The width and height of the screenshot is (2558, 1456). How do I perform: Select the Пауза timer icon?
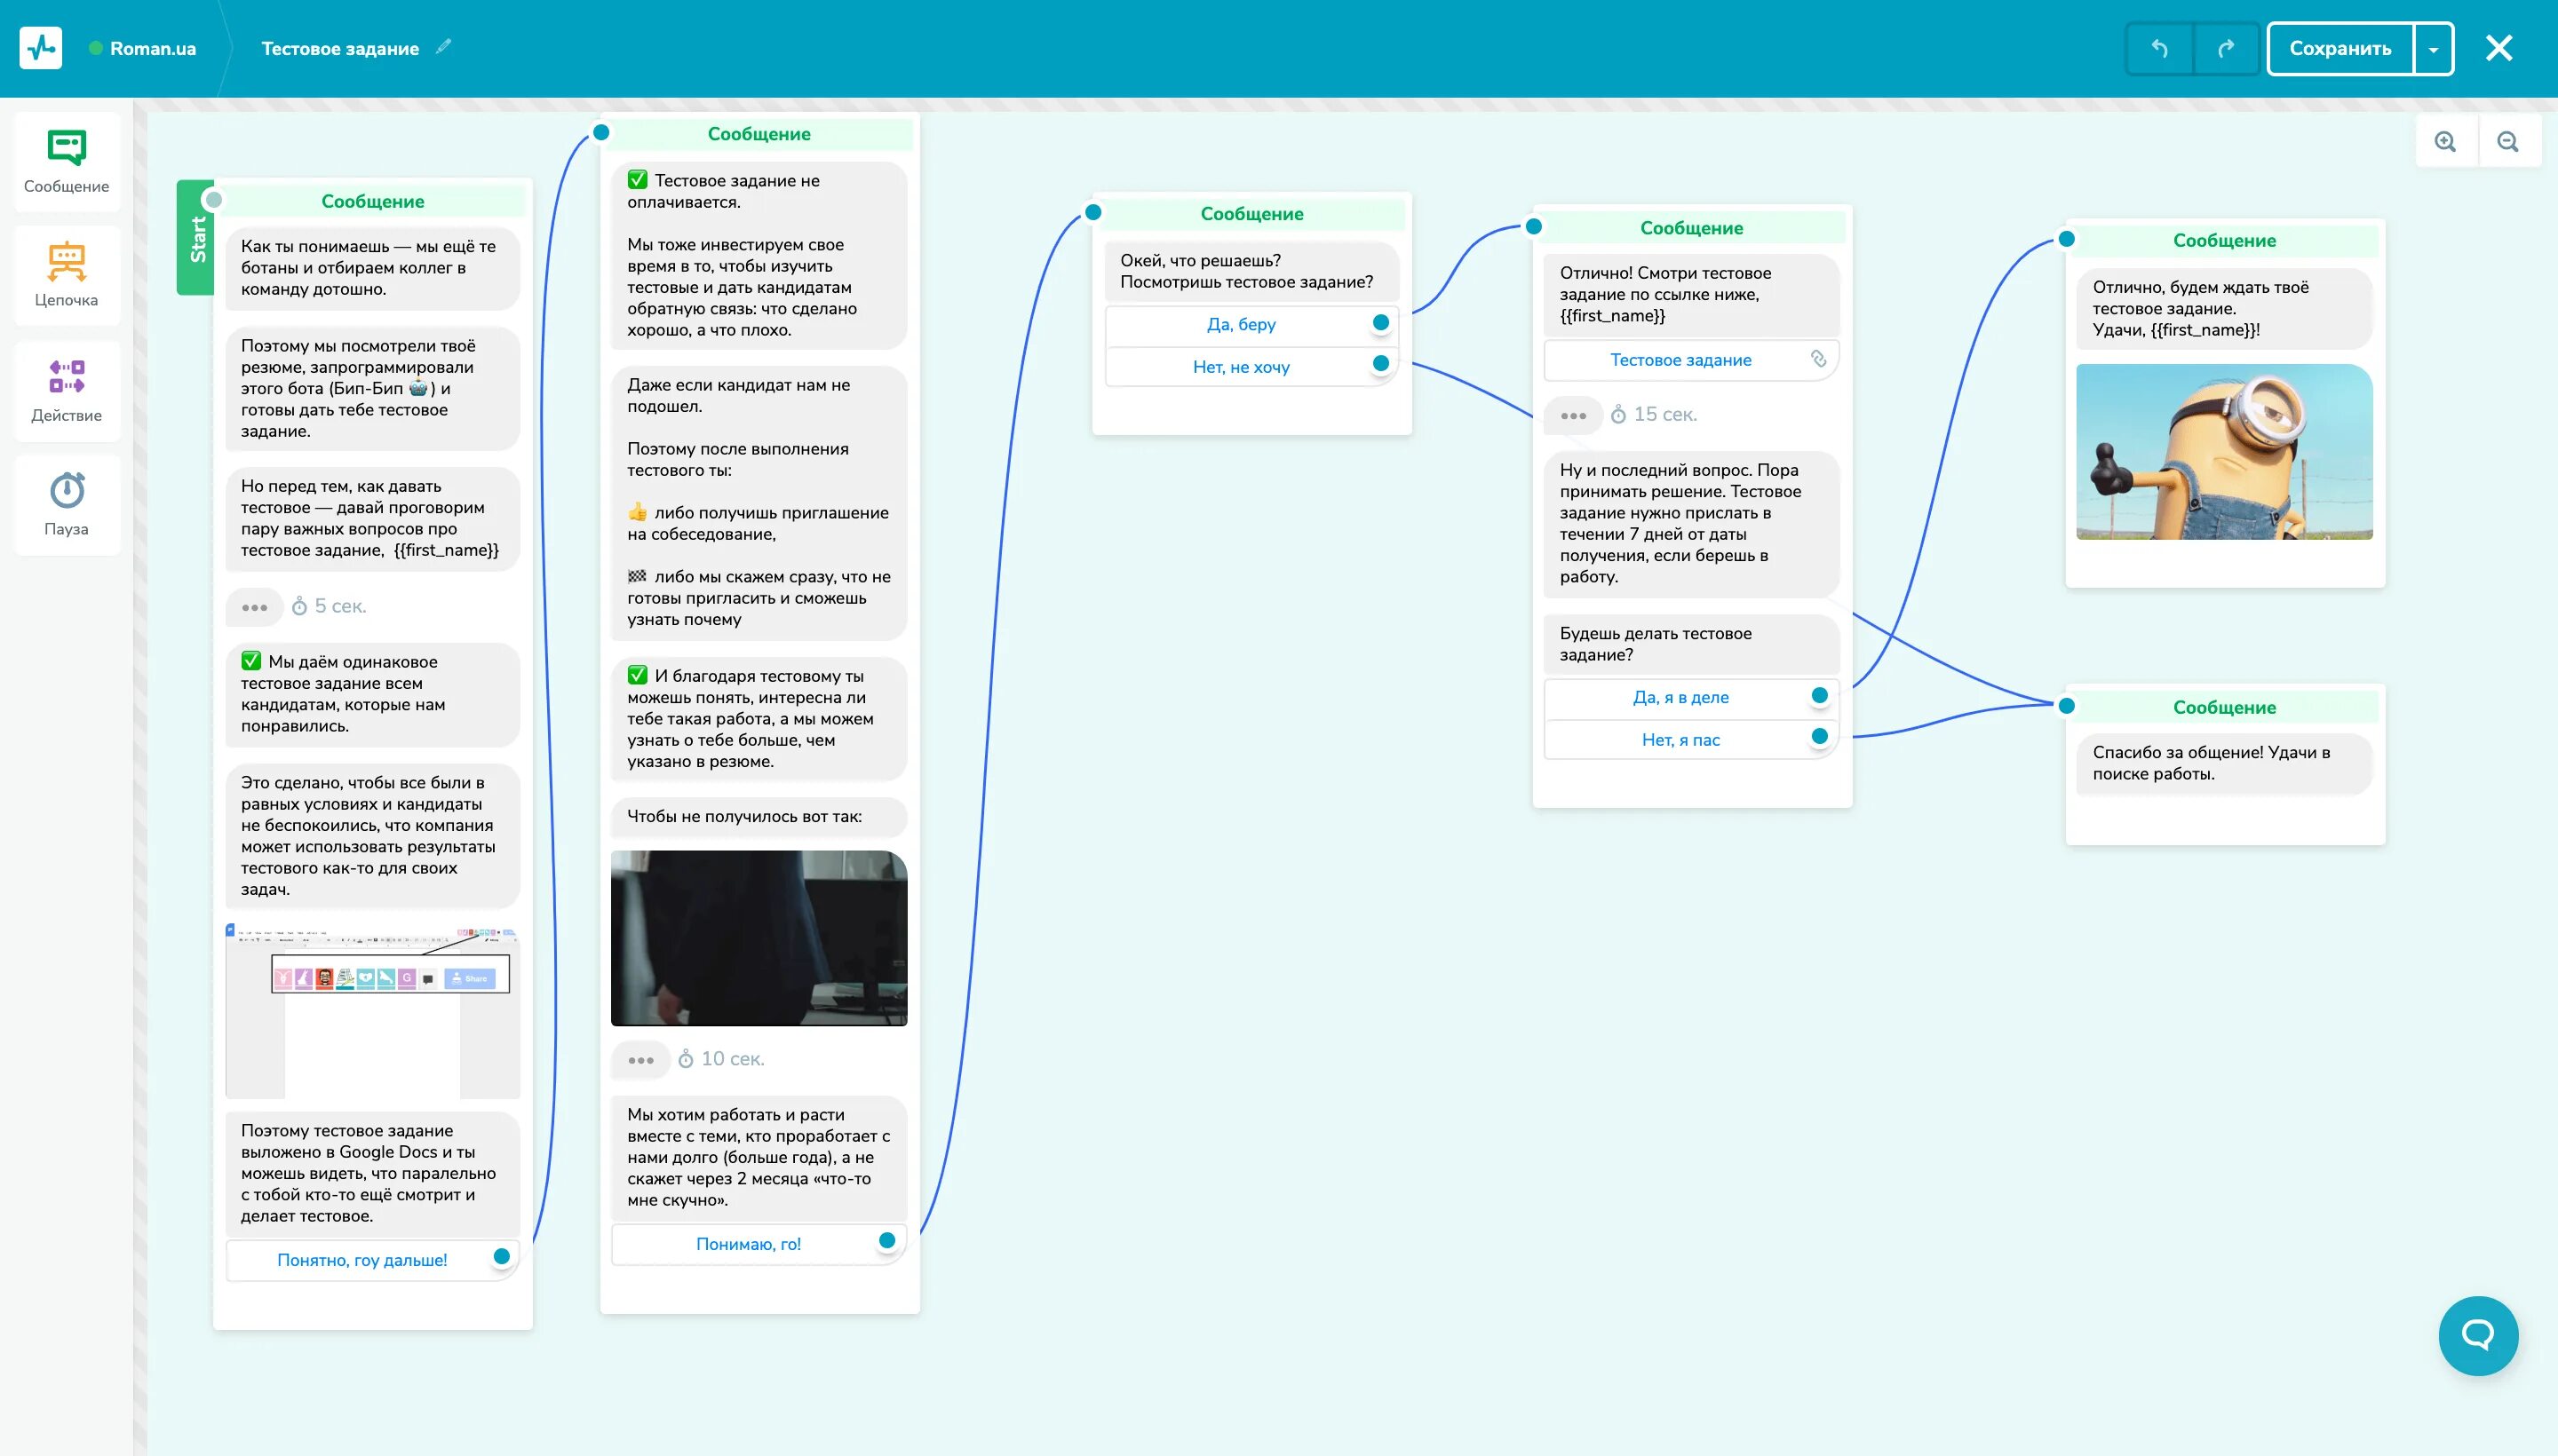coord(66,490)
